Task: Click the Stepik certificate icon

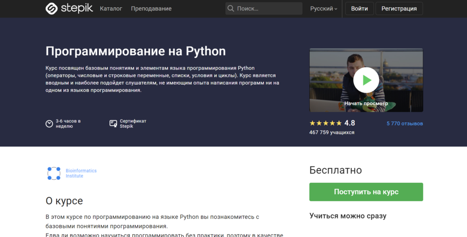Action: (113, 124)
